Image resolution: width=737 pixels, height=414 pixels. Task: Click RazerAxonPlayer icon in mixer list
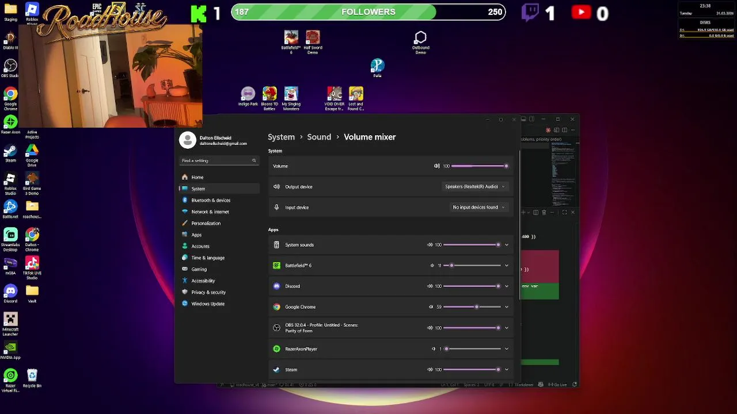pyautogui.click(x=276, y=349)
